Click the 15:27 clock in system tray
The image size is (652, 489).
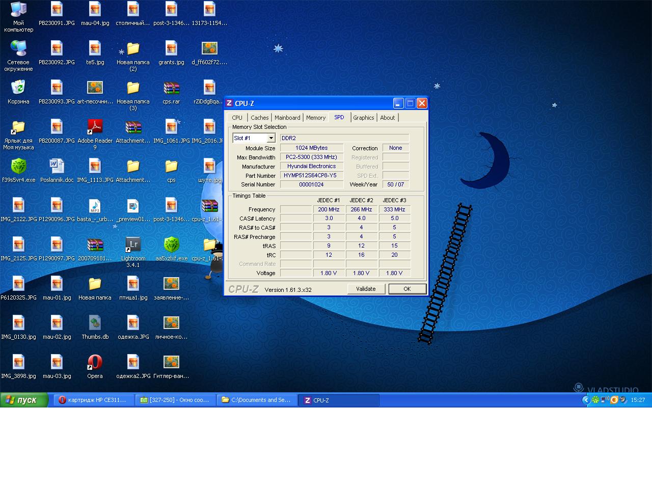(638, 400)
